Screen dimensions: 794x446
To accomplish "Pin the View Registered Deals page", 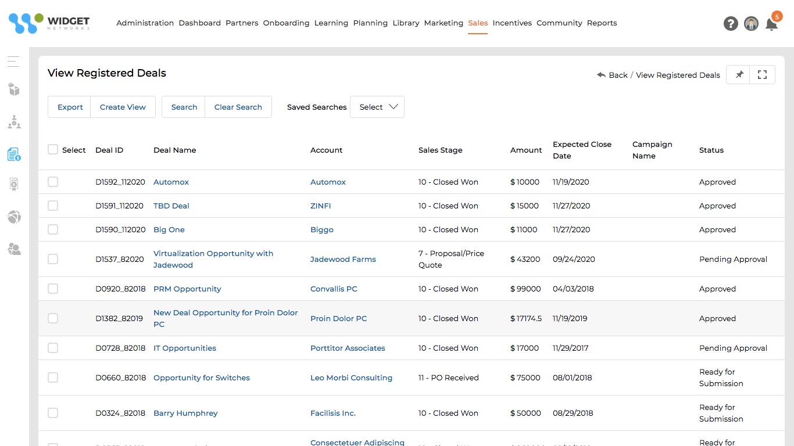I will (738, 74).
